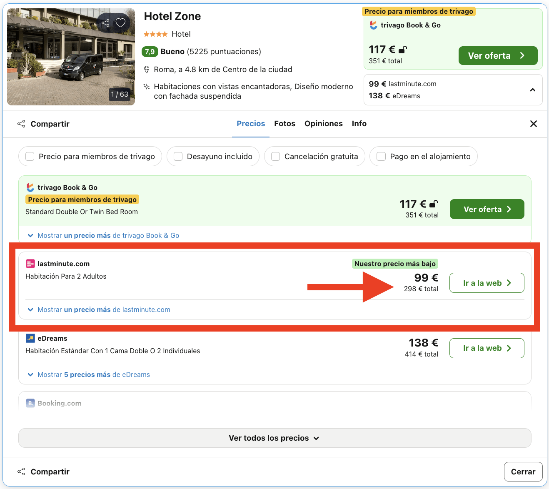Collapse the price comparison list chevron at top right
Viewport: 549px width, 489px height.
click(x=533, y=90)
